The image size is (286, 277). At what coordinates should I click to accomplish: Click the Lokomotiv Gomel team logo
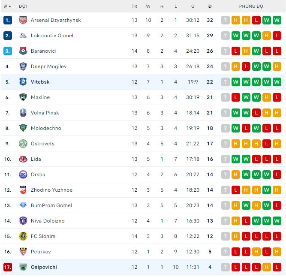coord(23,36)
